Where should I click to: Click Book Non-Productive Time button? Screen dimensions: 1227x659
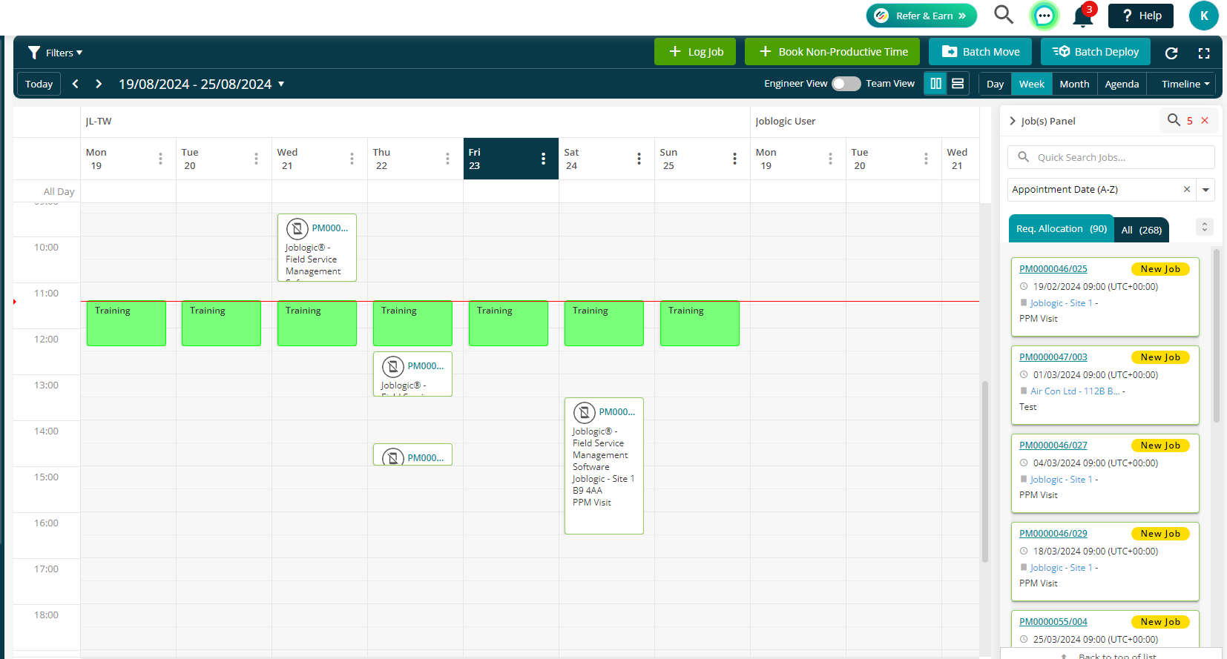(x=832, y=52)
